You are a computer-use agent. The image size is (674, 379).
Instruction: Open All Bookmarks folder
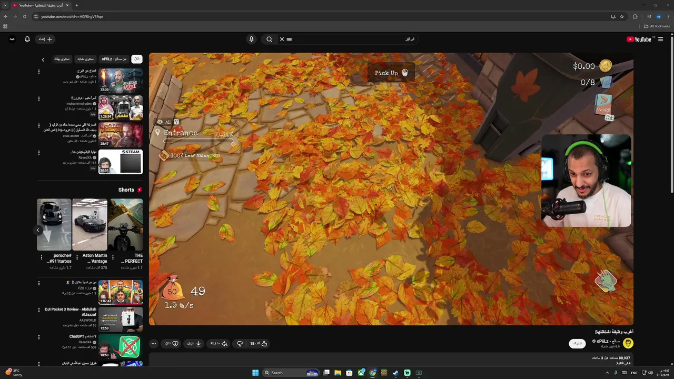pos(657,26)
